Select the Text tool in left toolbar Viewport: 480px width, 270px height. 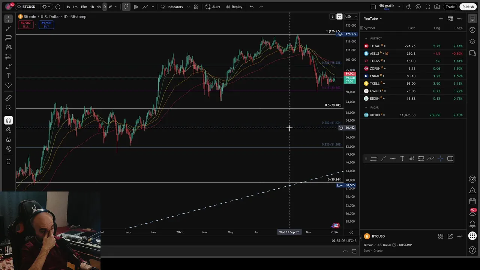(x=8, y=76)
